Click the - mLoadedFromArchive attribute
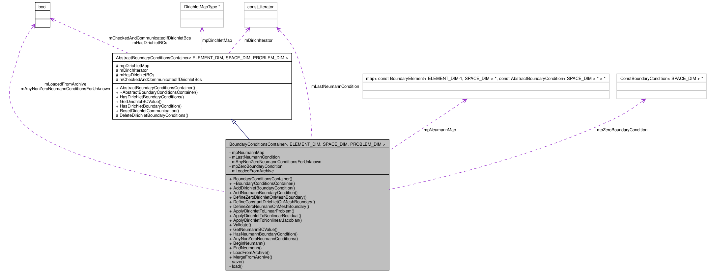This screenshot has height=272, width=708. 251,171
